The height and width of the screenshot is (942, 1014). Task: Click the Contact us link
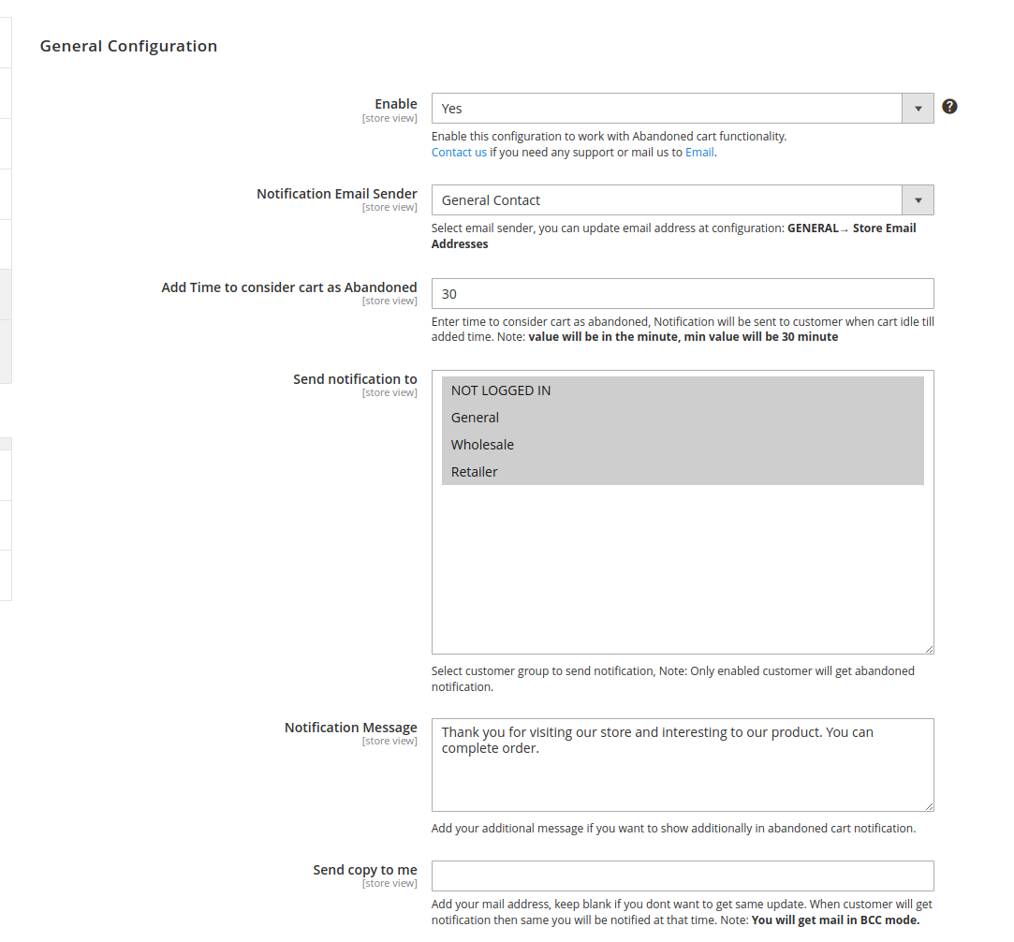click(459, 152)
